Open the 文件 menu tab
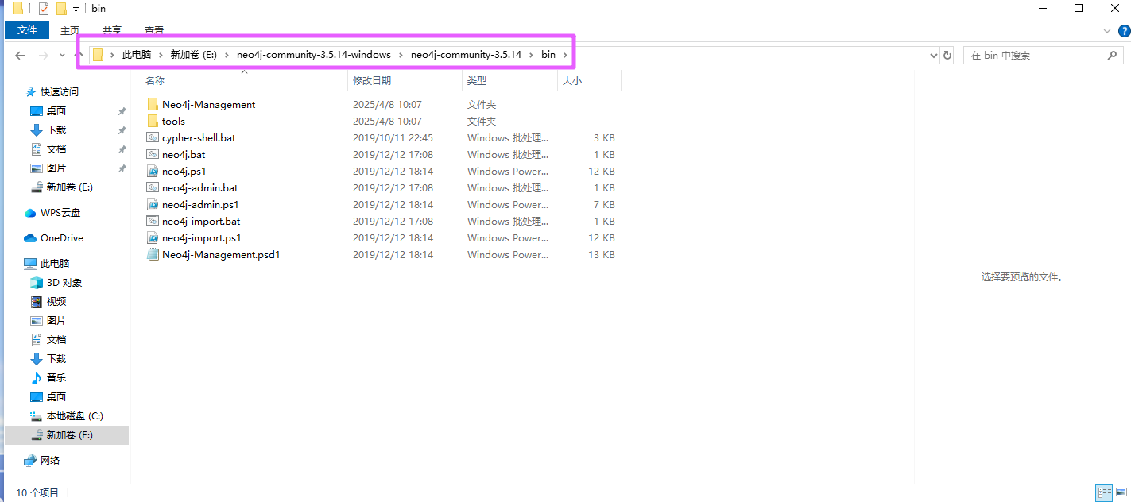Image resolution: width=1131 pixels, height=502 pixels. (27, 30)
